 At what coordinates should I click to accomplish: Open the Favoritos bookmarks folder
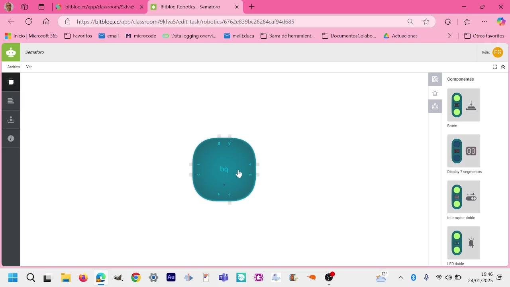coord(78,36)
